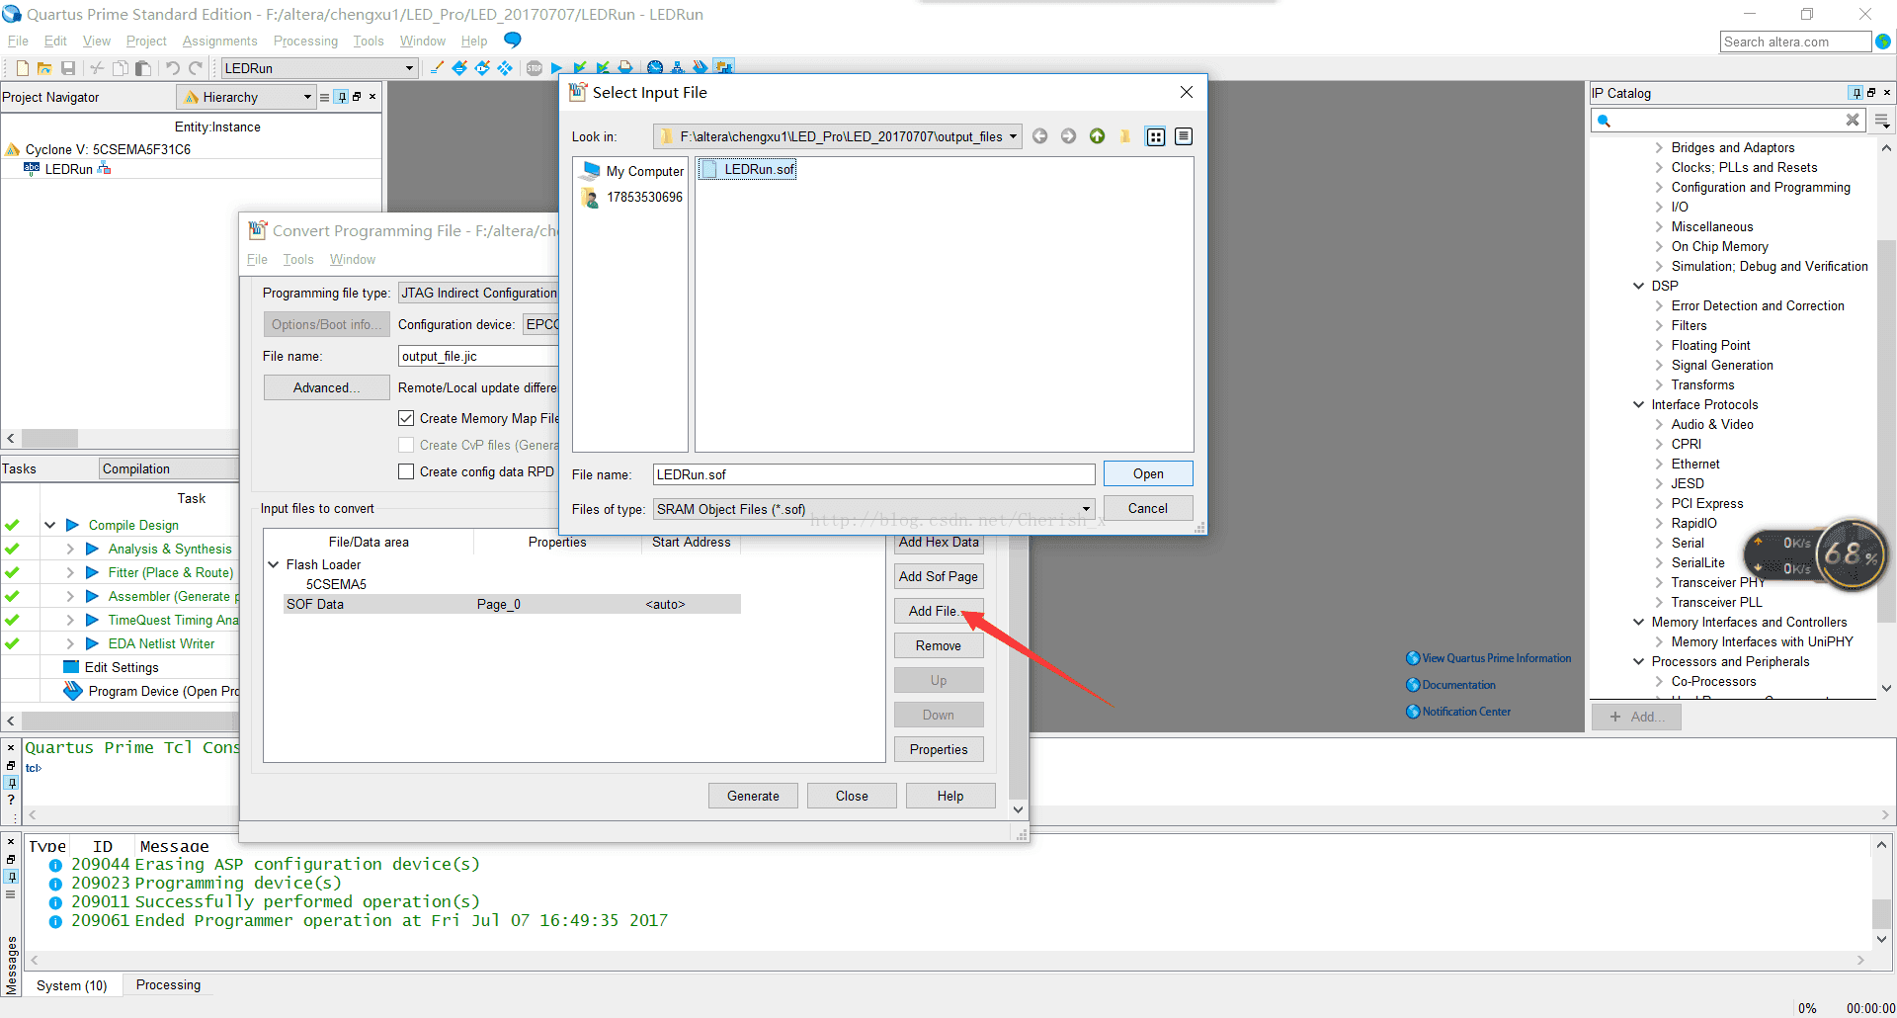Pin the IP Catalog panel

pyautogui.click(x=1856, y=93)
